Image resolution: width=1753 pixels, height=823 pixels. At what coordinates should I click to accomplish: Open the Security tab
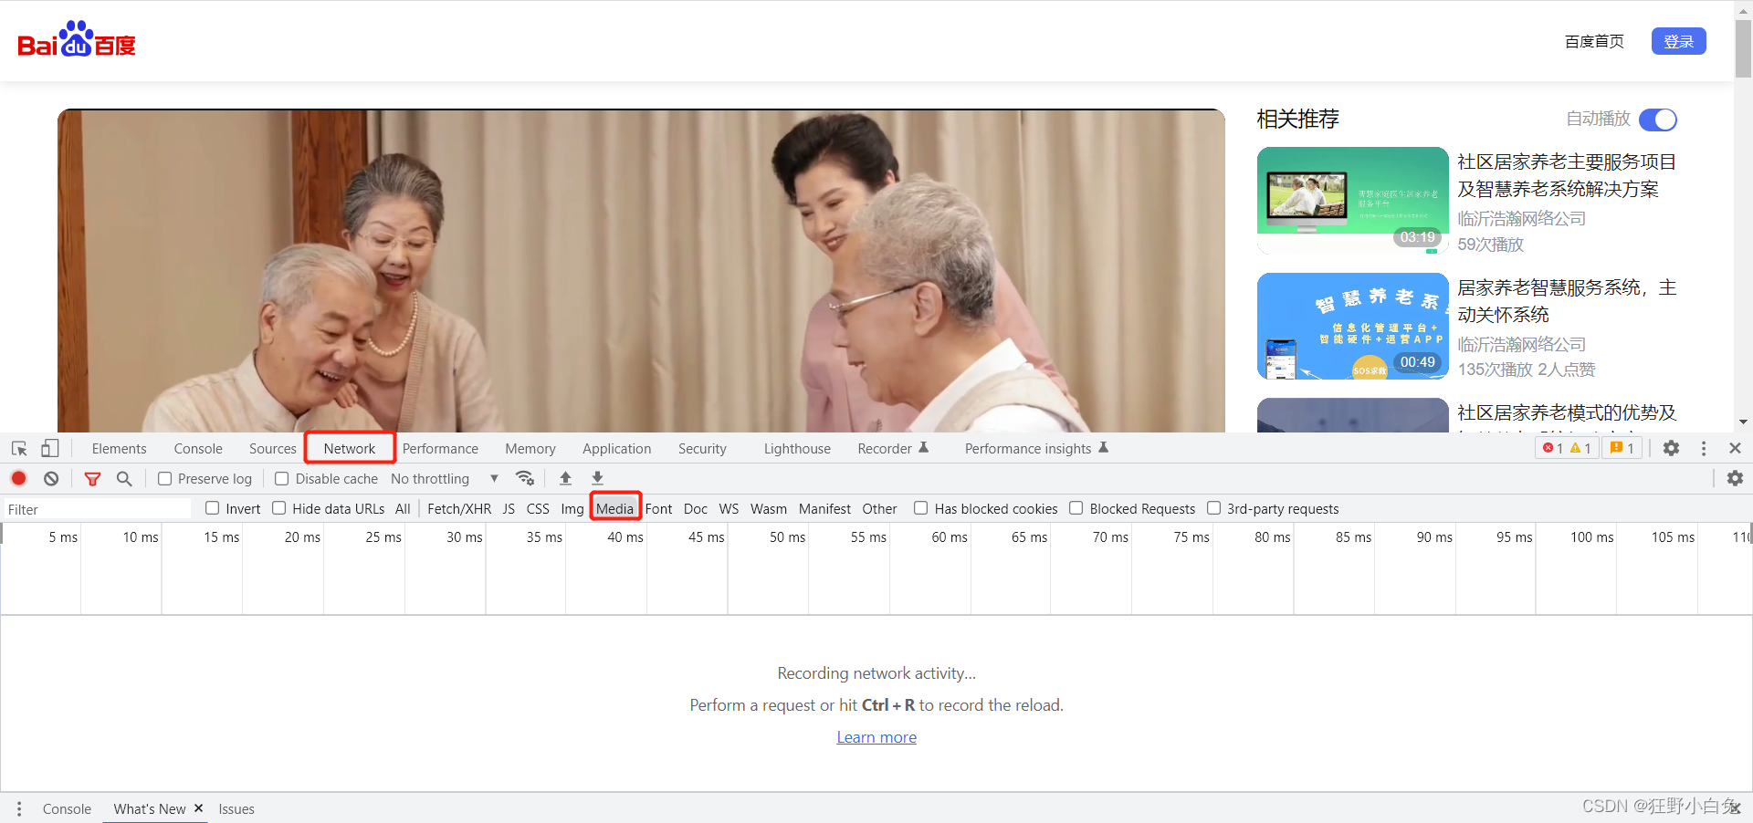(702, 448)
